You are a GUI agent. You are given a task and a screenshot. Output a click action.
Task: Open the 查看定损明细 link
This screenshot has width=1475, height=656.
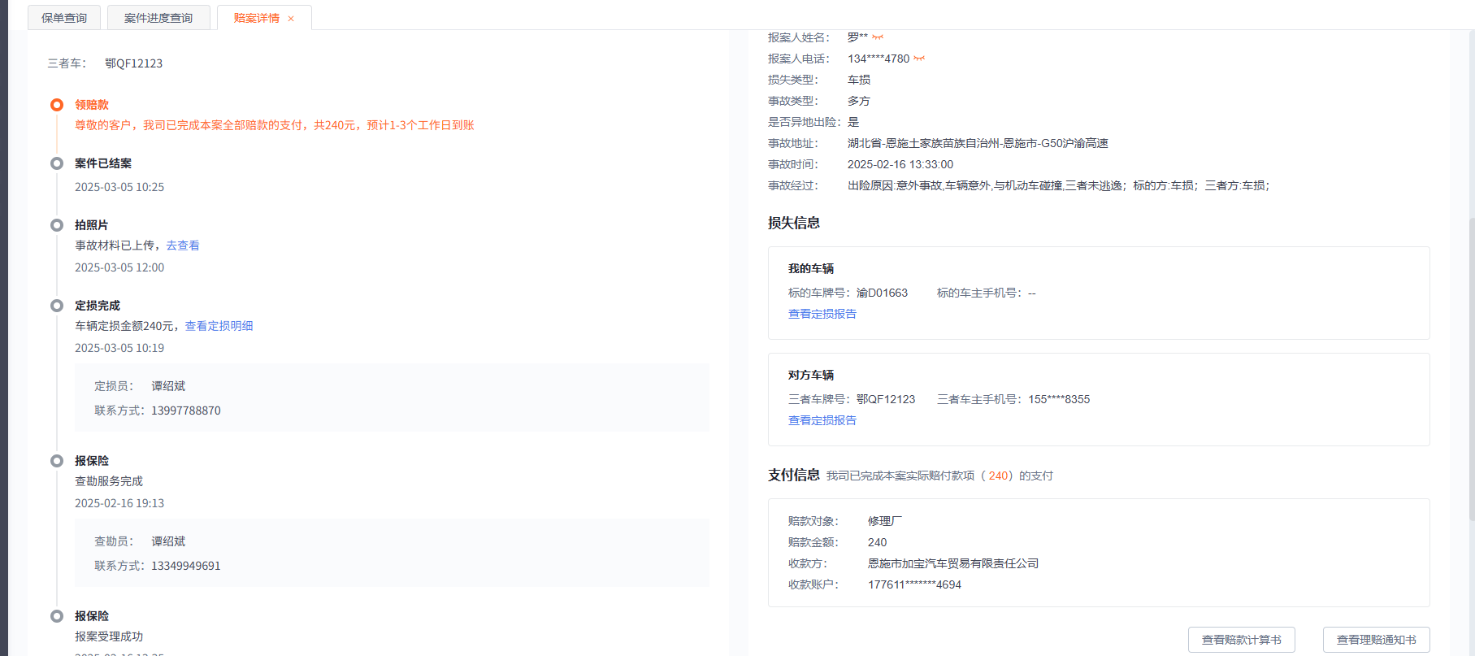pos(219,326)
